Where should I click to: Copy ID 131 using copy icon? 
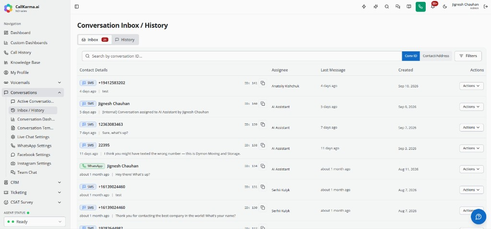pyautogui.click(x=263, y=187)
